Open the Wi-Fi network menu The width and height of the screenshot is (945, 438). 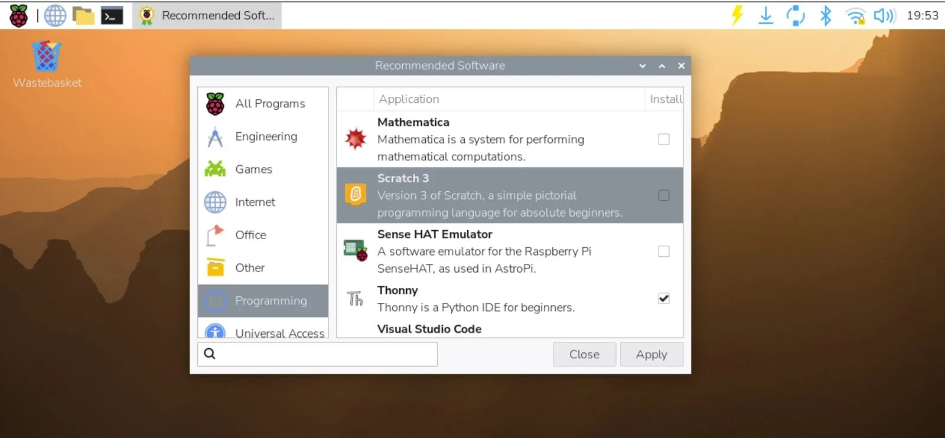[x=855, y=15]
